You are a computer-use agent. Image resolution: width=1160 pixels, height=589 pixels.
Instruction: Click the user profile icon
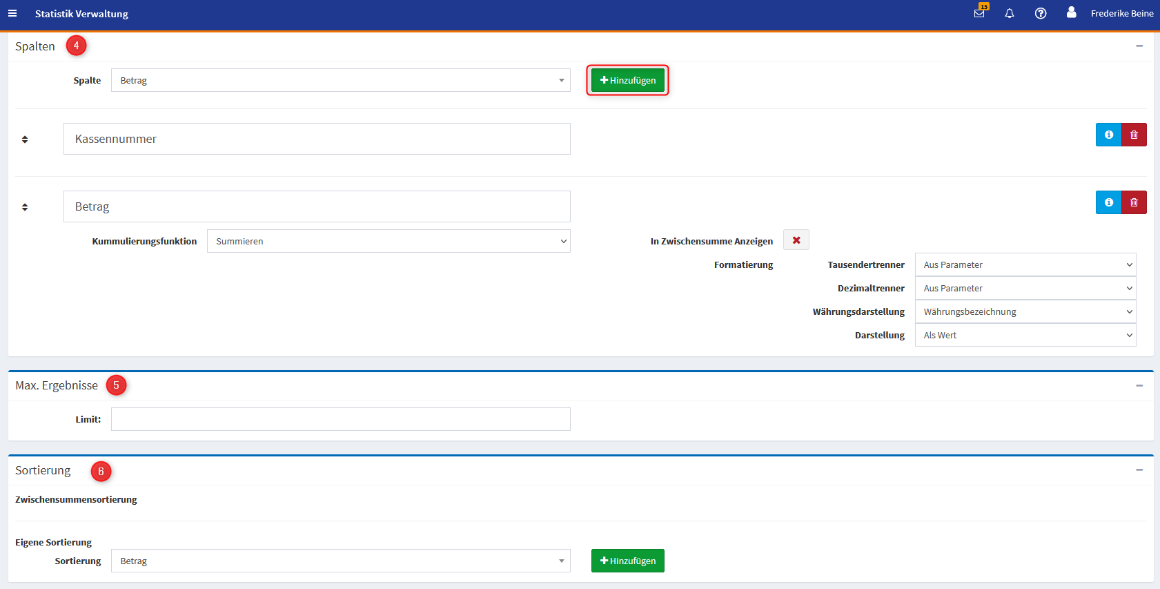coord(1071,12)
